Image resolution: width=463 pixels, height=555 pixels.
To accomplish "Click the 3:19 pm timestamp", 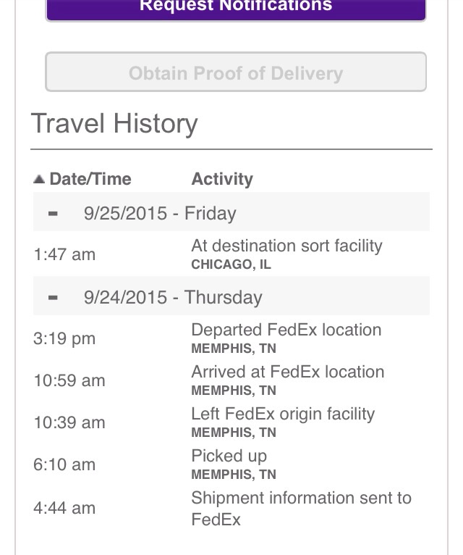I will [x=64, y=339].
